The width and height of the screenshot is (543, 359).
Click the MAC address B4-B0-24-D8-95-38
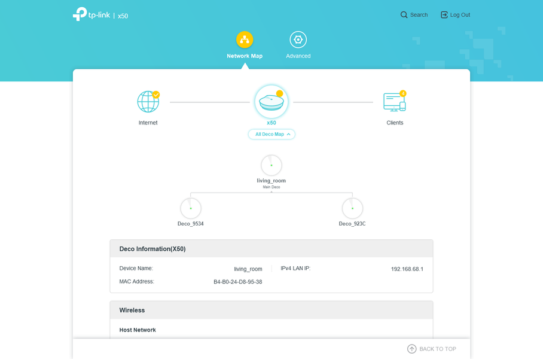click(238, 282)
